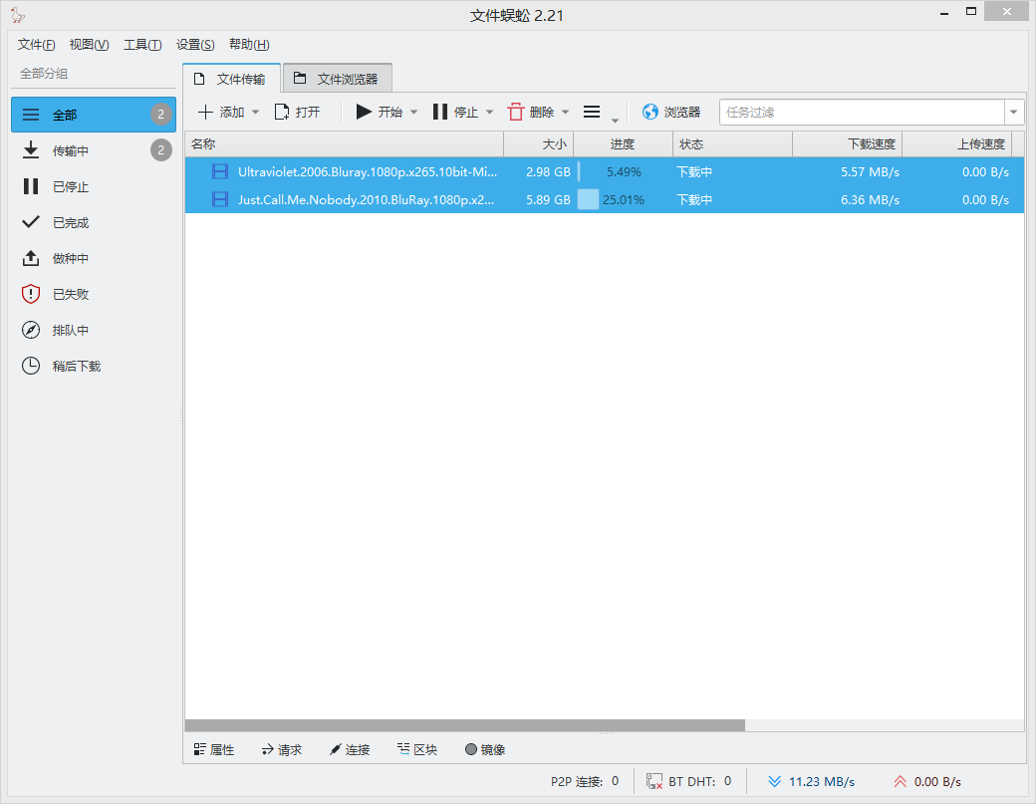Image resolution: width=1036 pixels, height=804 pixels.
Task: Click the film icon of Ultraviolet.2006 row
Action: pos(220,171)
